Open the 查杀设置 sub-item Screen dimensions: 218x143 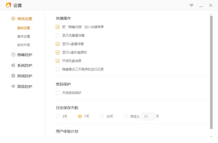(24, 36)
